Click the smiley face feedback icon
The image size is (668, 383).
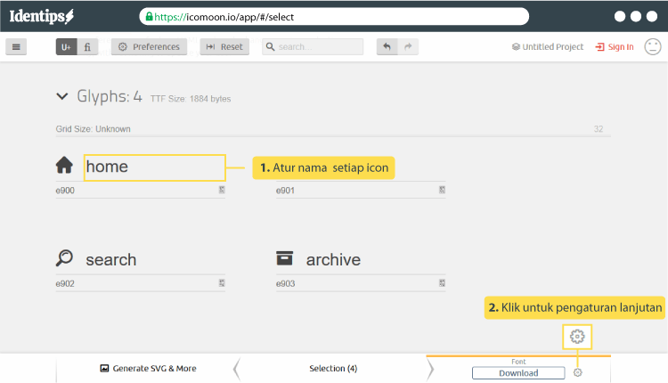tap(653, 47)
